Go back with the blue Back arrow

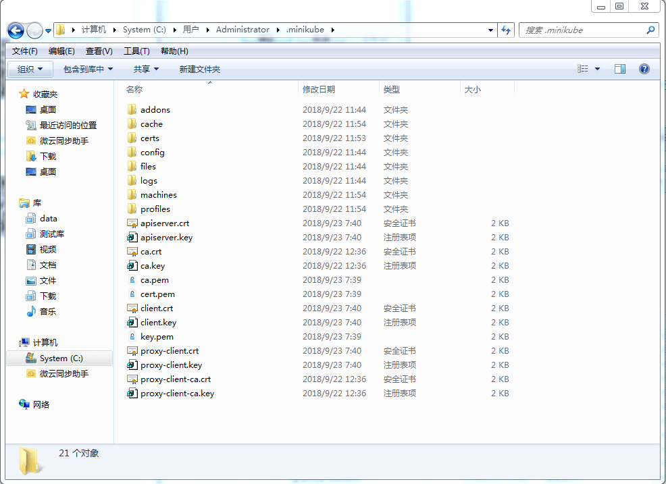coord(16,30)
